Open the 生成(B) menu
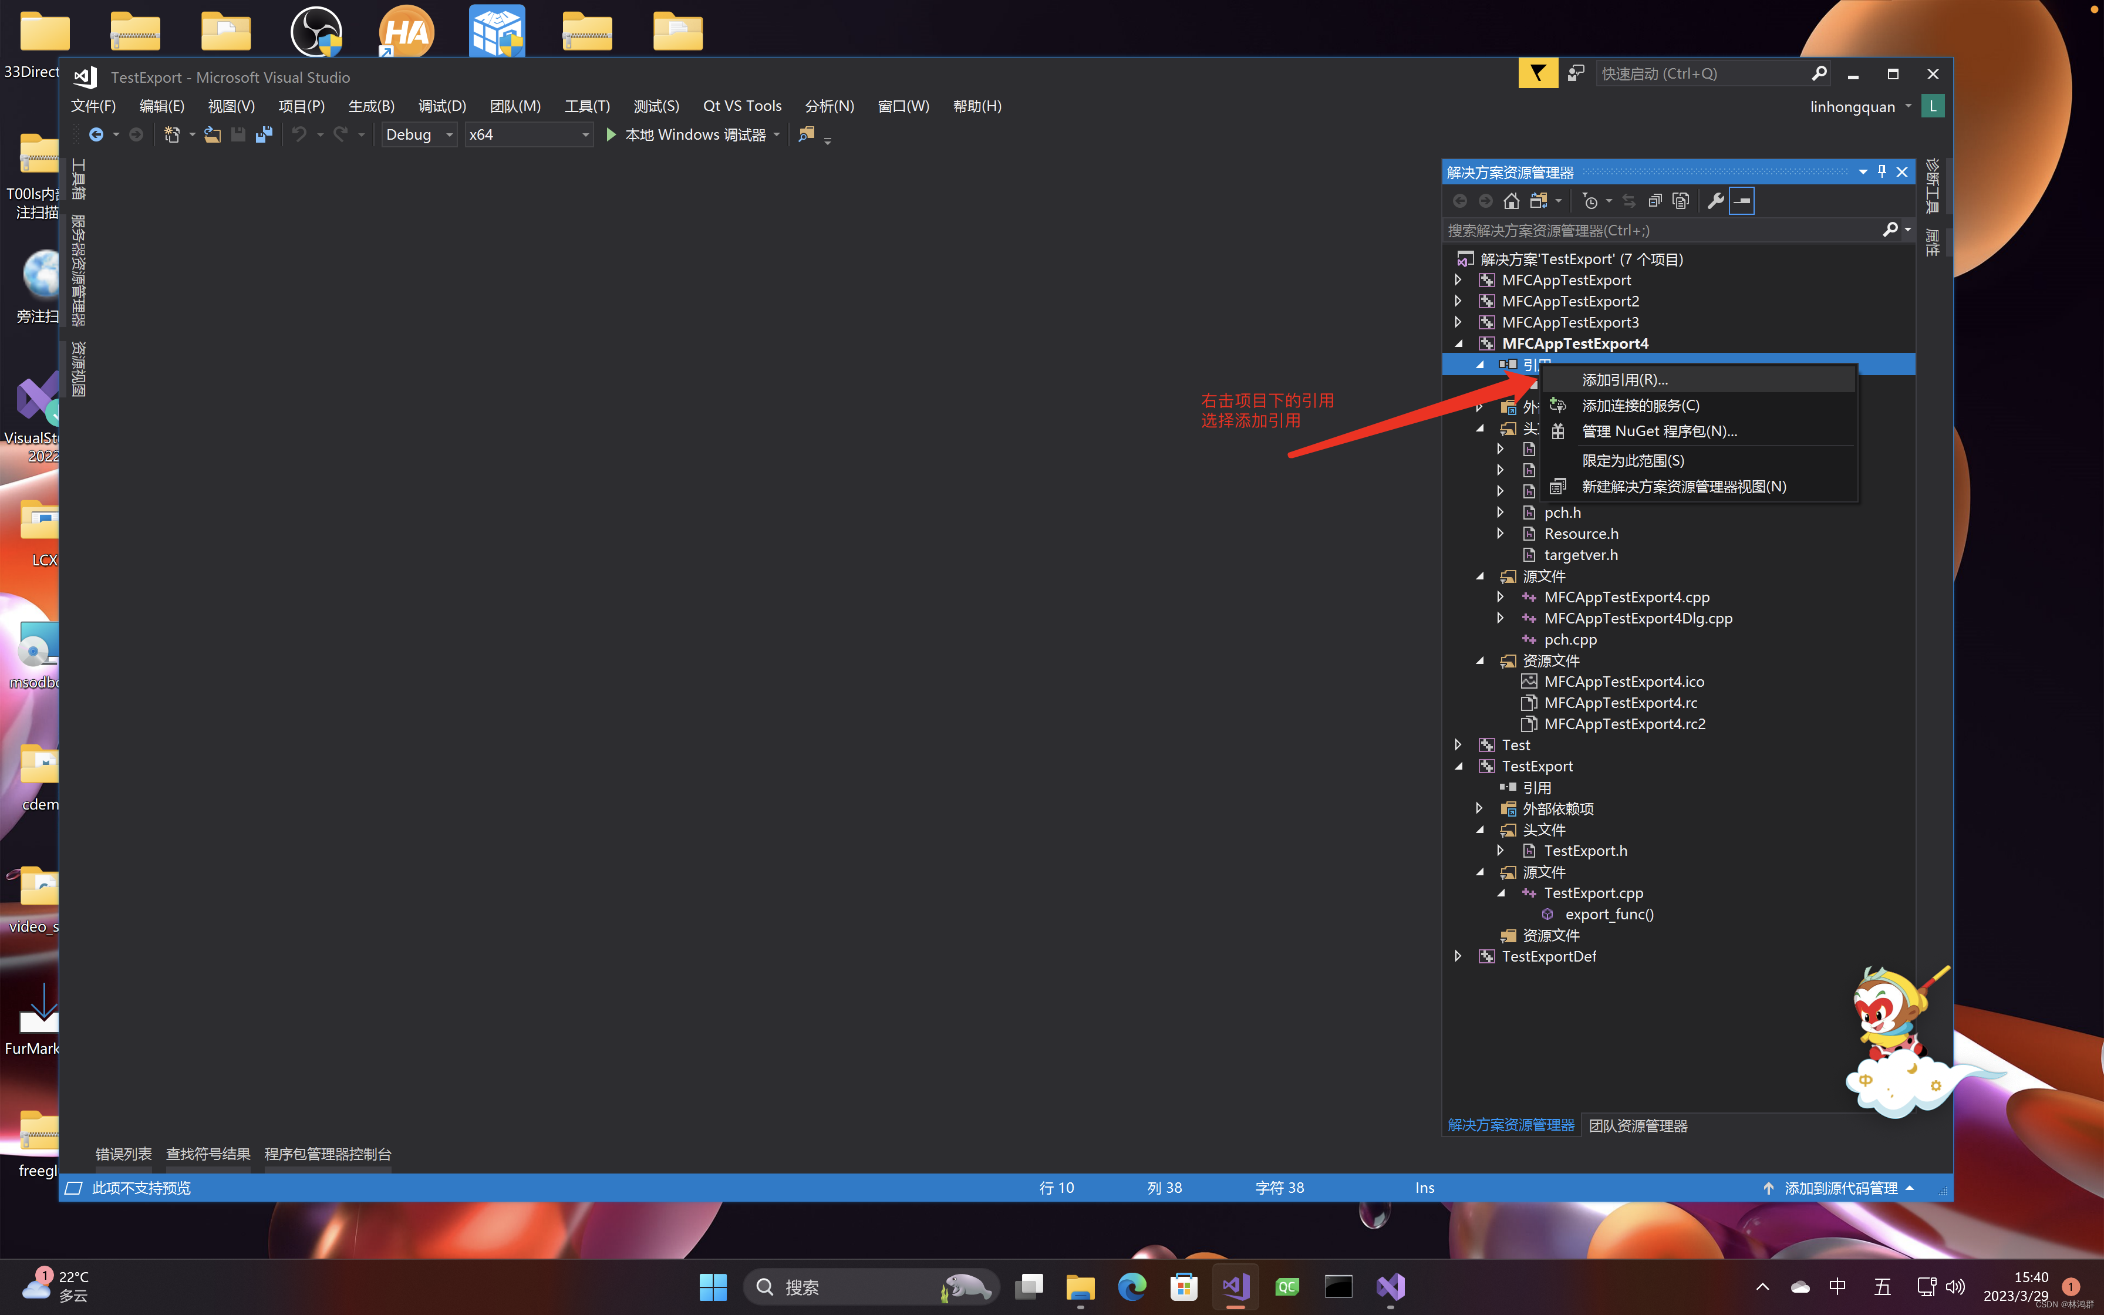 pos(371,106)
